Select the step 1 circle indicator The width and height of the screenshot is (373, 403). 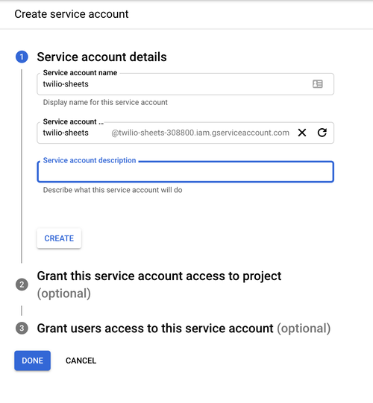[x=22, y=57]
